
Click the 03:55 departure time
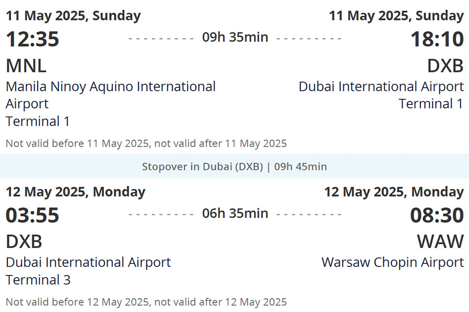(33, 215)
